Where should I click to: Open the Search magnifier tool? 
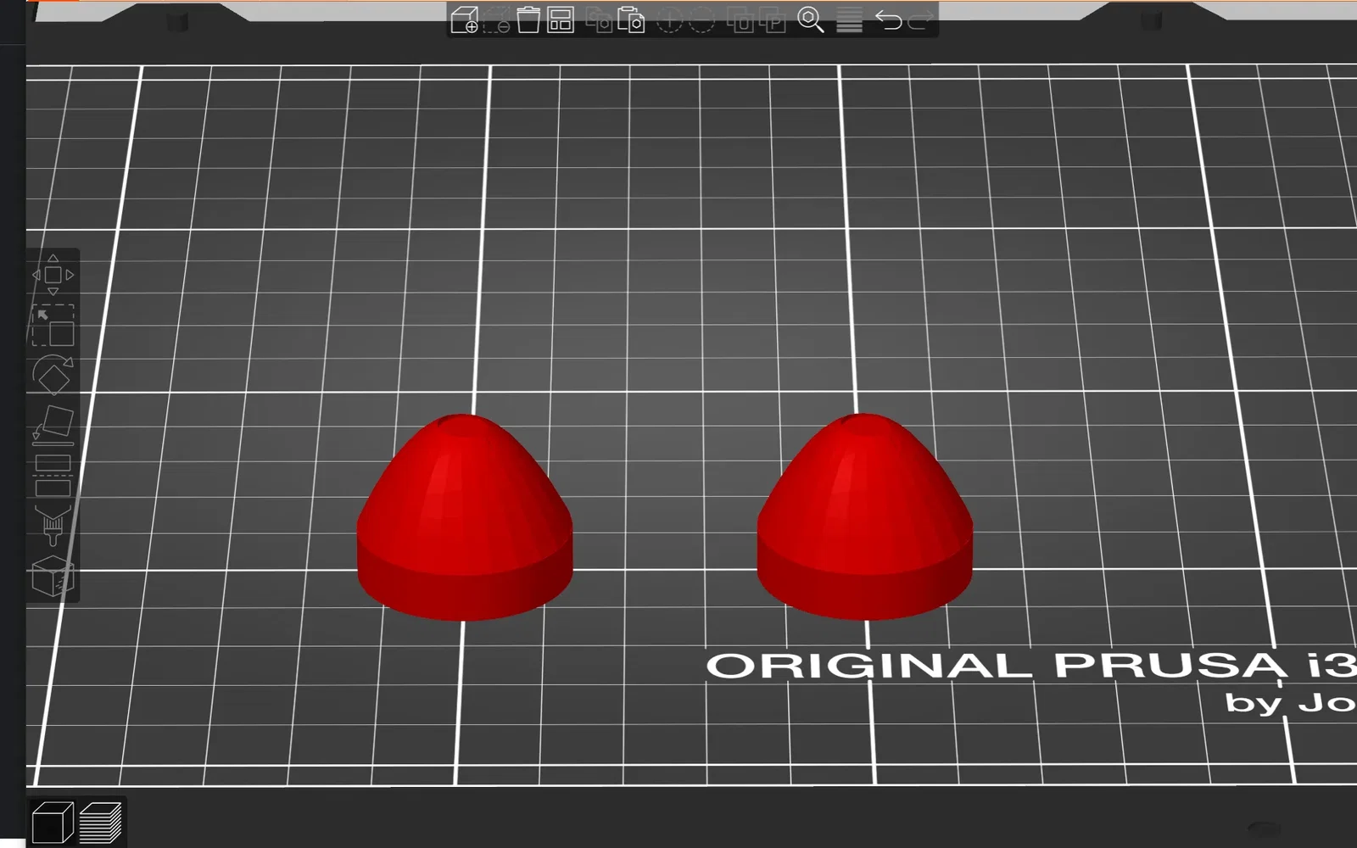pyautogui.click(x=811, y=20)
